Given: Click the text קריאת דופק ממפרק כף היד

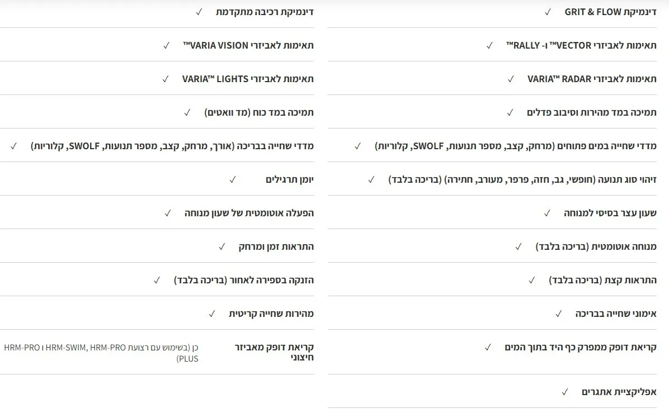Looking at the screenshot, I should 581,347.
